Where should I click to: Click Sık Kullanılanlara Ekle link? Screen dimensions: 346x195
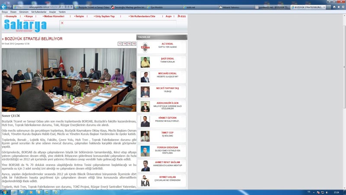[142, 16]
